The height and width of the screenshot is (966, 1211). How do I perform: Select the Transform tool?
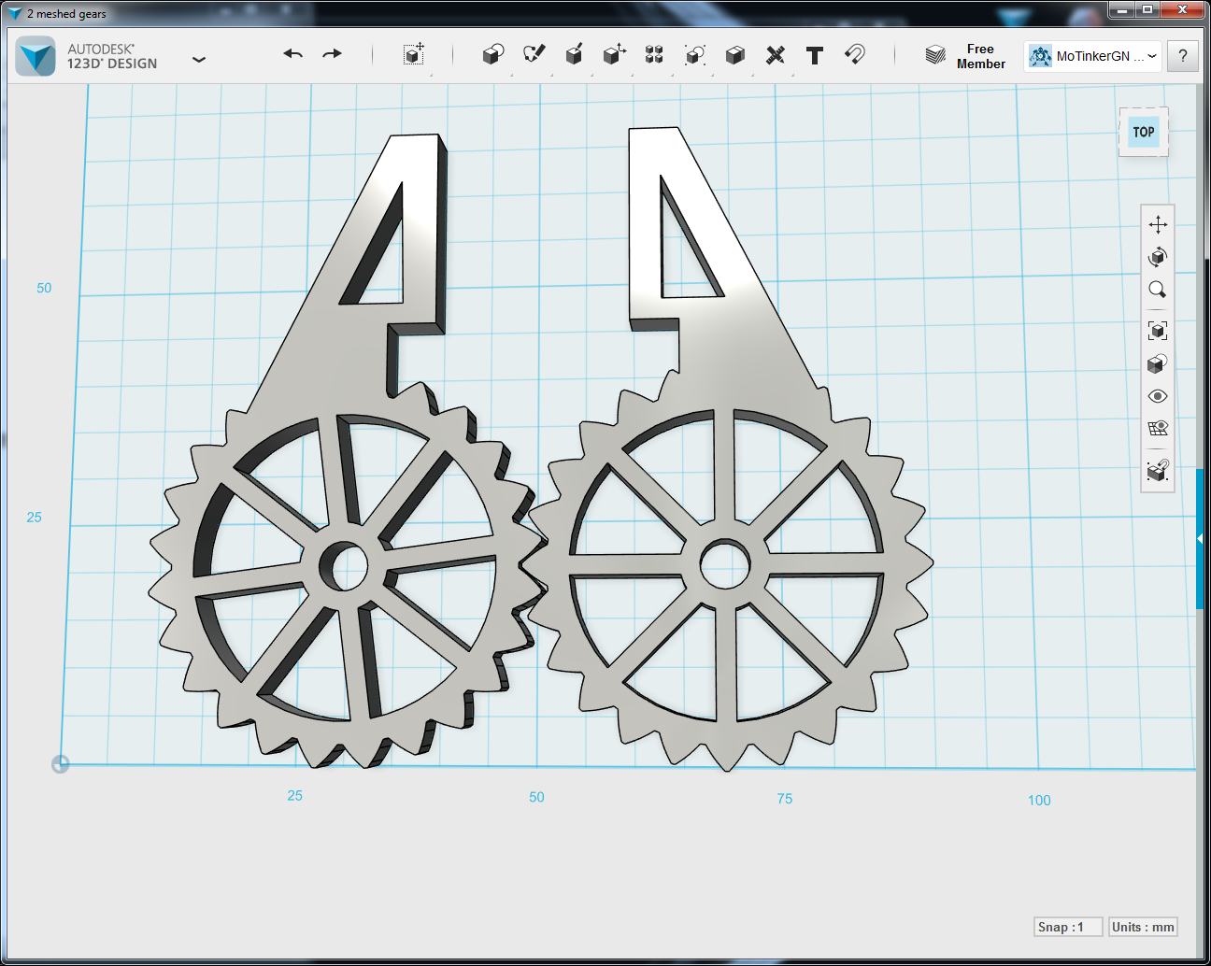414,55
